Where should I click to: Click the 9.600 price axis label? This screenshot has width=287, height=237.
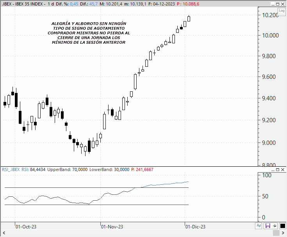(269, 77)
